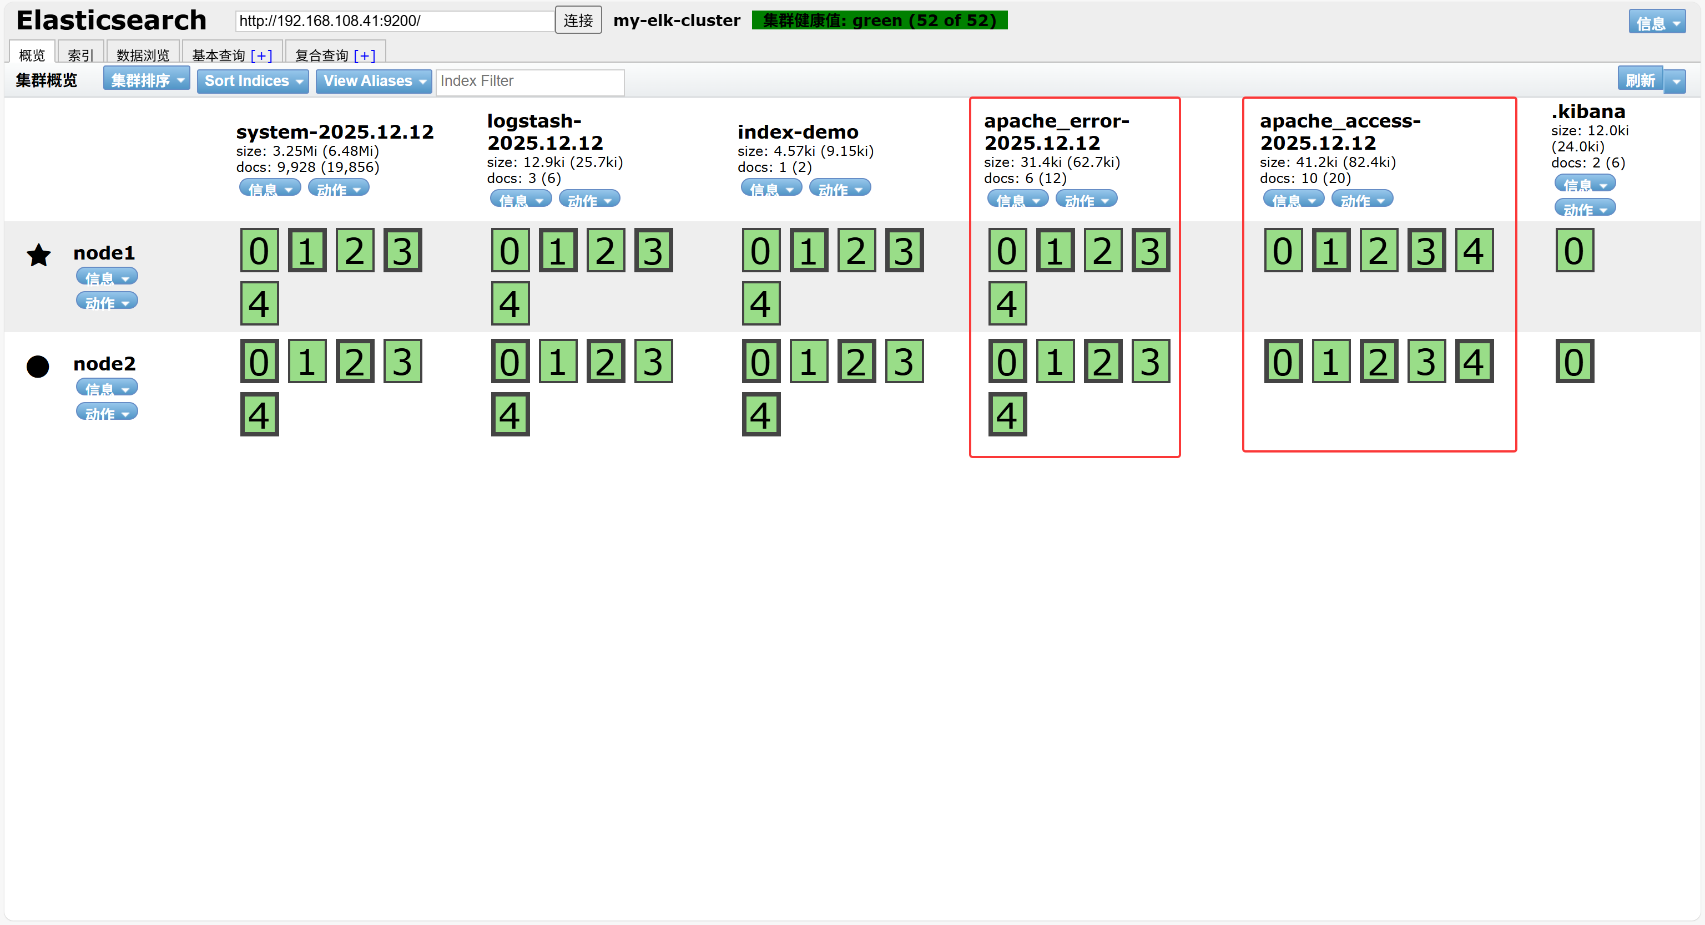Add a new 基本查询 tab with [+]
1705x925 pixels.
[261, 55]
